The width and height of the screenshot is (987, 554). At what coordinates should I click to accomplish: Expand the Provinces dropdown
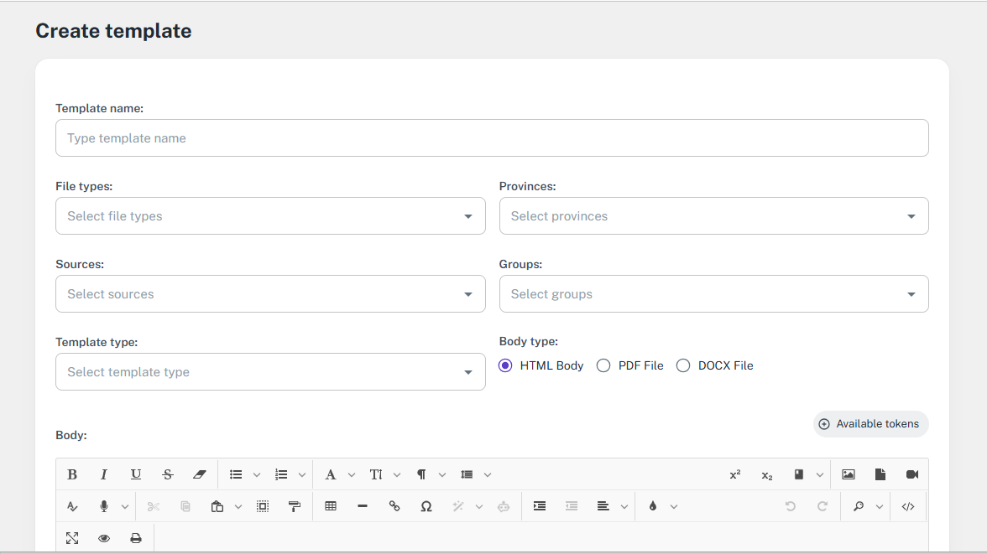(713, 216)
